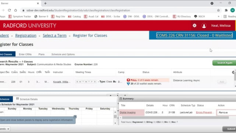Click the Search Again button
This screenshot has width=236, height=133.
[224, 63]
